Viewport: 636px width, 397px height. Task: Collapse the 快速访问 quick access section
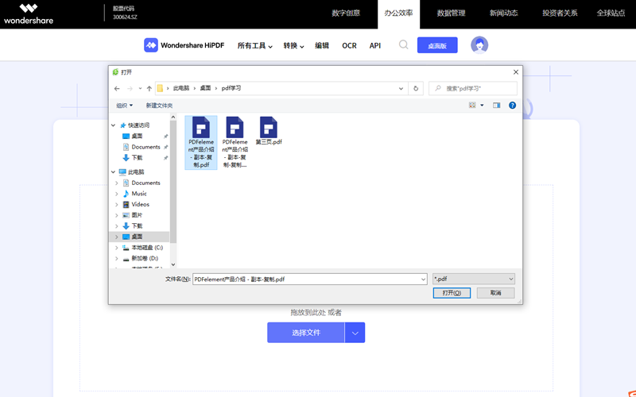pyautogui.click(x=114, y=125)
